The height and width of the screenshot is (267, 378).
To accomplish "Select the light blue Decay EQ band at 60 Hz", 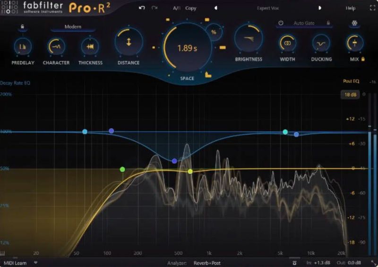I will (85, 132).
